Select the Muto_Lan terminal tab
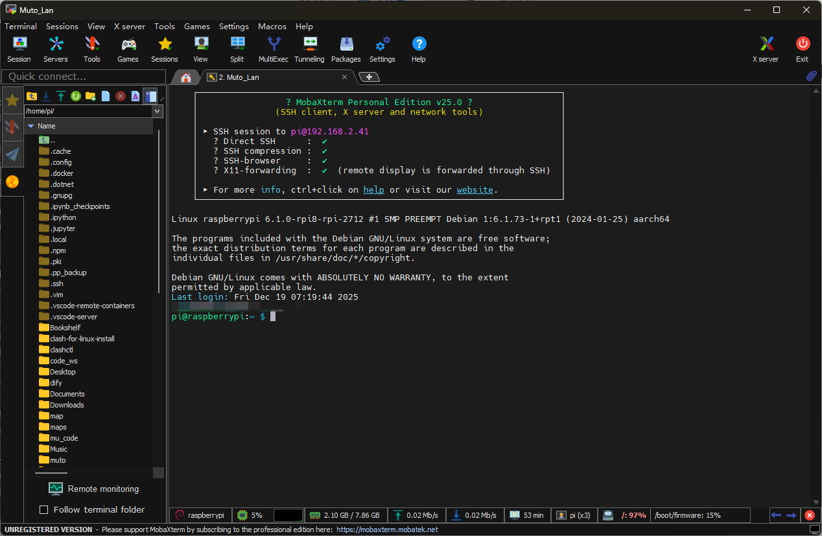 pyautogui.click(x=279, y=77)
